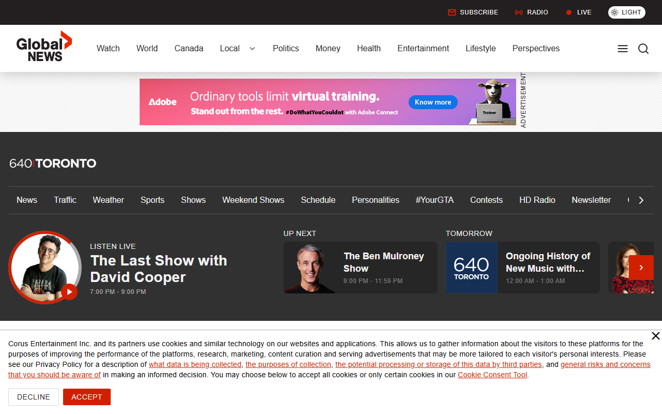Open potential processing or storage link

(x=439, y=364)
